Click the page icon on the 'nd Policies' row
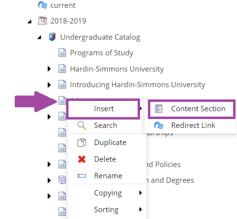The height and width of the screenshot is (219, 237). [x=62, y=164]
